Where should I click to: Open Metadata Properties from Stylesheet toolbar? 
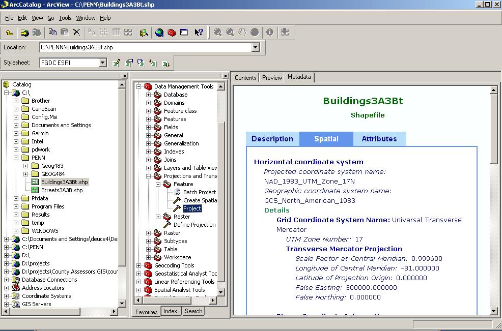click(x=129, y=63)
